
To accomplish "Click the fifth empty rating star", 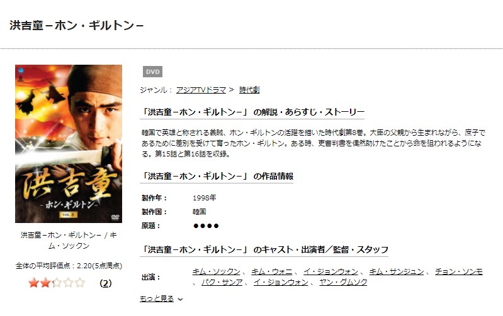I will tap(80, 283).
